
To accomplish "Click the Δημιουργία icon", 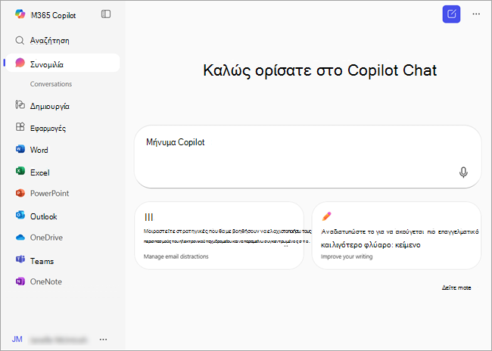I will [x=20, y=104].
